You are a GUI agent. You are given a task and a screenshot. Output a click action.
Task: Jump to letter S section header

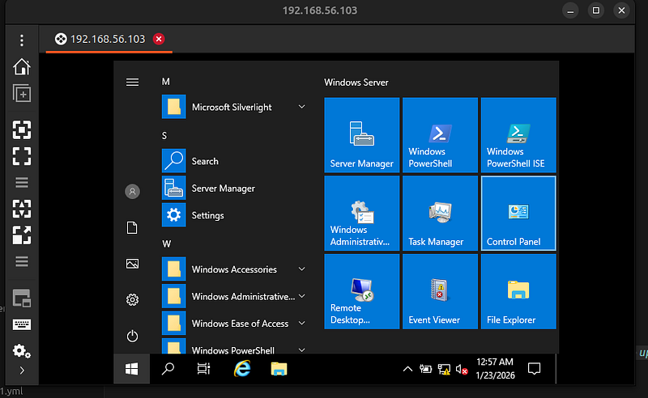[164, 136]
